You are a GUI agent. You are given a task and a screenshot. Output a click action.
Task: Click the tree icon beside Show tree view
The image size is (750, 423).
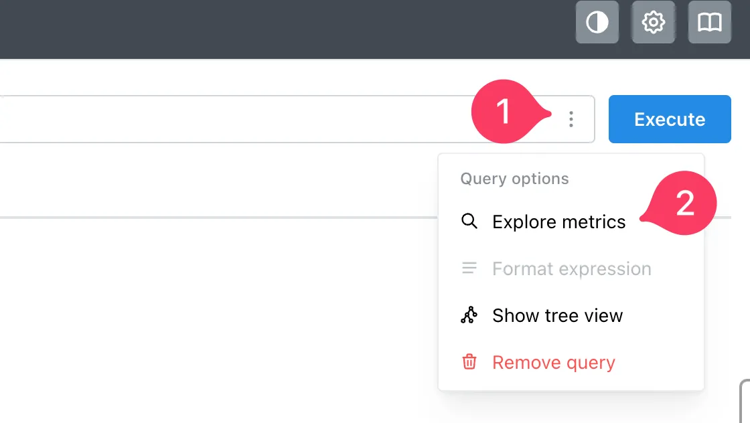click(469, 315)
